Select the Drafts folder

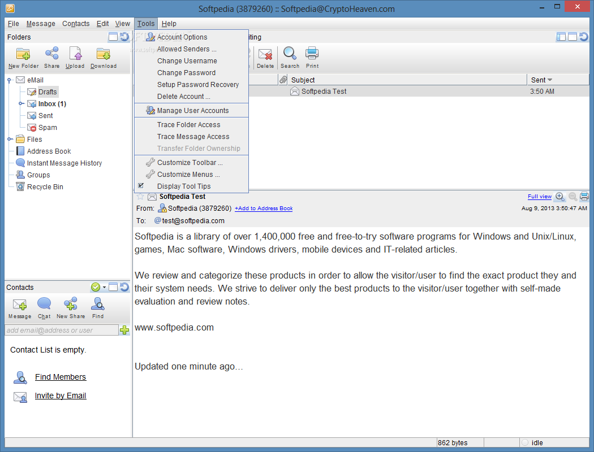[48, 92]
